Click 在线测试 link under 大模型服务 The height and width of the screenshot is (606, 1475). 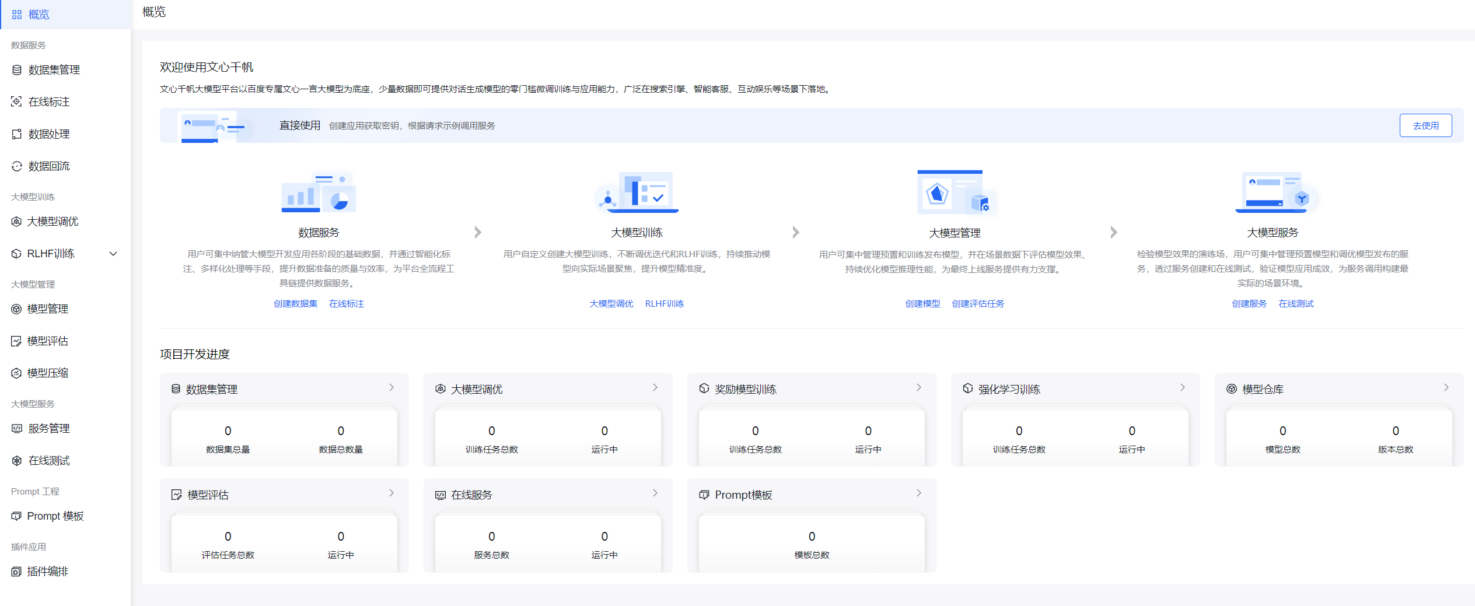tap(1296, 304)
